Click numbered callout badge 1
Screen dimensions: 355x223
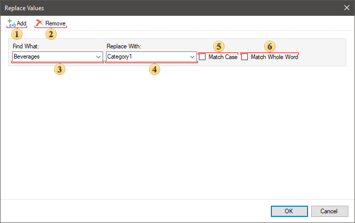17,34
